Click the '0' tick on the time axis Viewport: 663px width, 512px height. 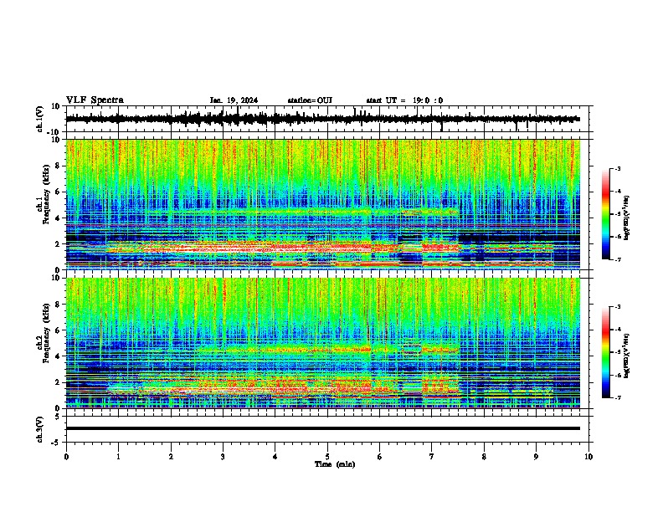tap(66, 457)
